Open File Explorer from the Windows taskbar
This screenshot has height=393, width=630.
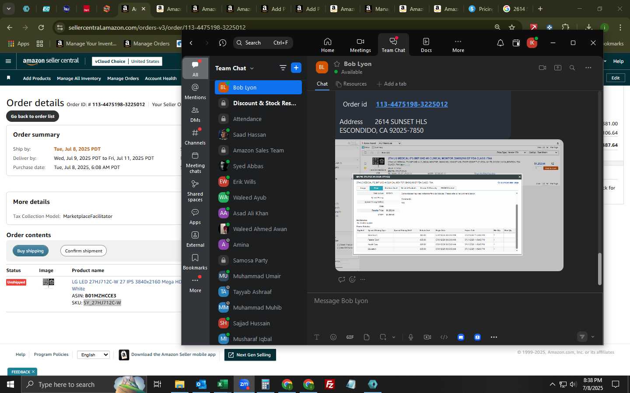(x=180, y=384)
